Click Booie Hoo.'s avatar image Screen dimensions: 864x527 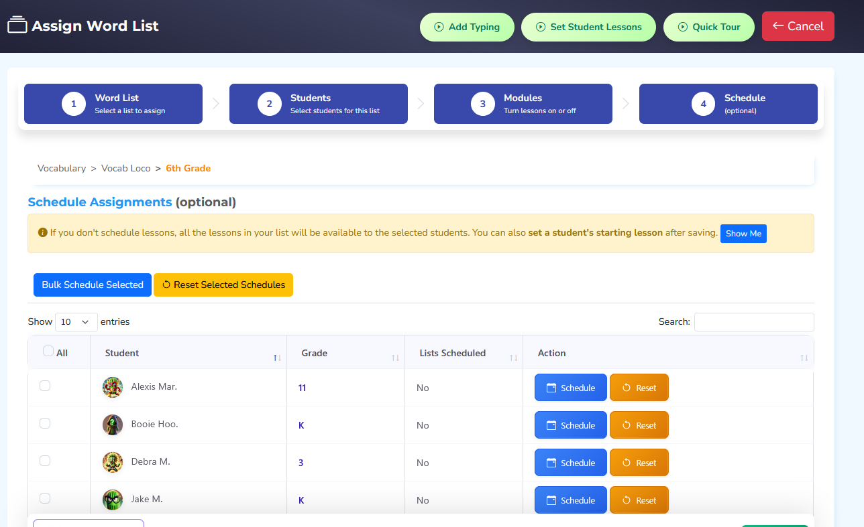pyautogui.click(x=113, y=425)
